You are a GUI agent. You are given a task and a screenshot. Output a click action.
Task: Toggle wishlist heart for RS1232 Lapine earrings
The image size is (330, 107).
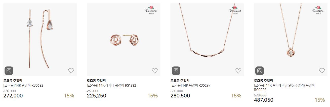click(155, 71)
